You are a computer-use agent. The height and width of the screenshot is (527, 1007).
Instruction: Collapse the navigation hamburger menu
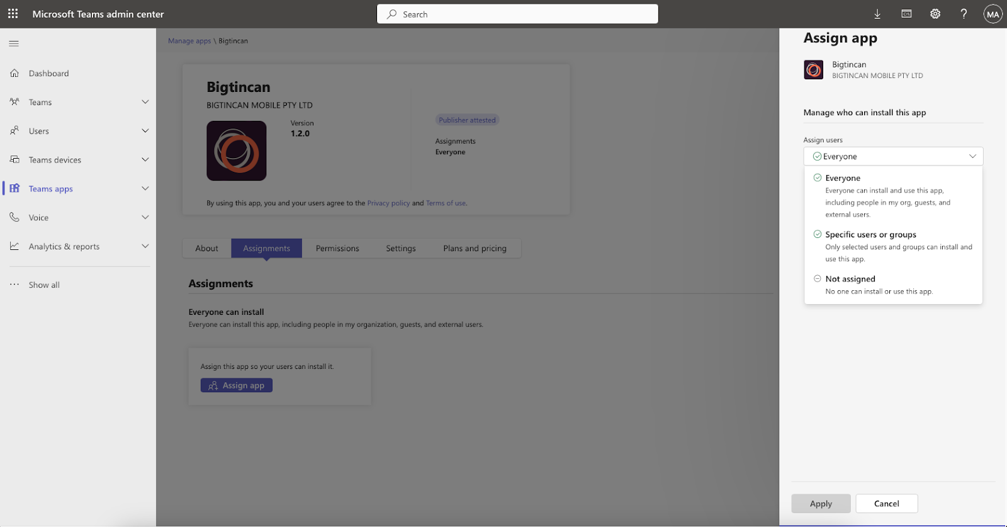14,43
